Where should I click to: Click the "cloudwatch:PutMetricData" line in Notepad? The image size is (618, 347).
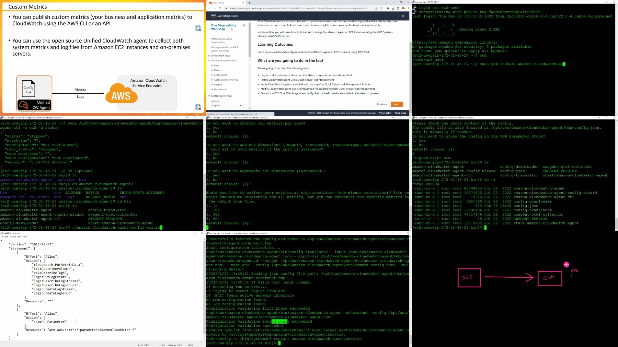click(x=58, y=265)
